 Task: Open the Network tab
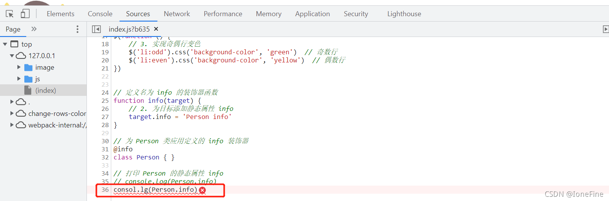tap(177, 14)
